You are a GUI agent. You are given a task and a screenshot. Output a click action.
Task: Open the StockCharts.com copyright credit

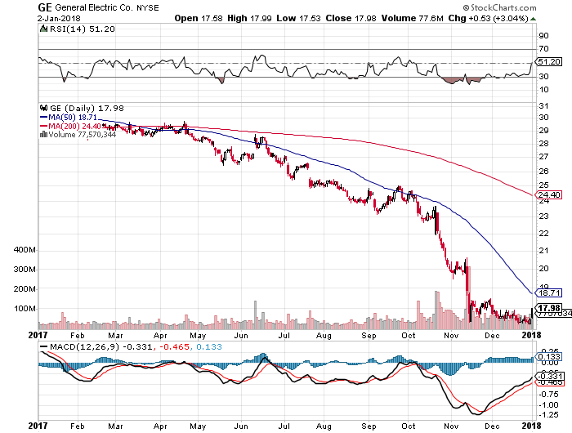(499, 7)
